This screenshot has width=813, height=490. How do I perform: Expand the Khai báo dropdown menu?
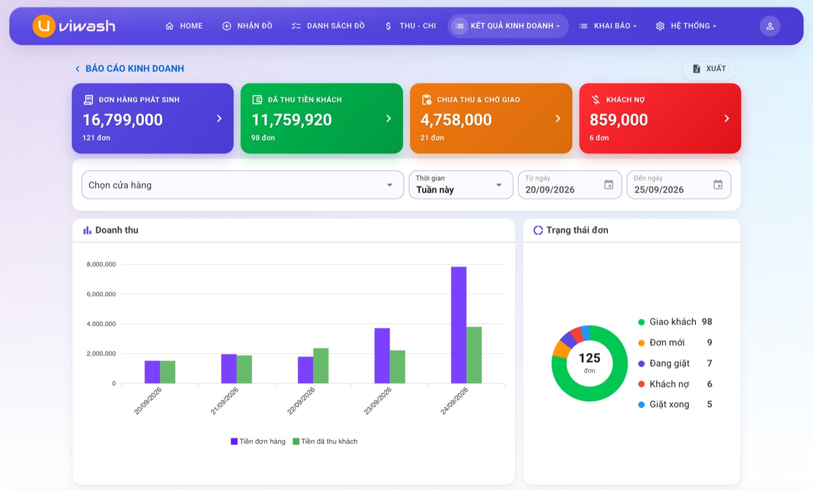[x=607, y=26]
